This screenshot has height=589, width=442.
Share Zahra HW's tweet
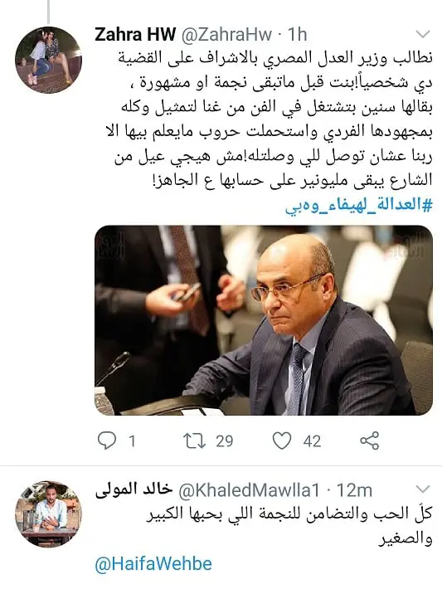pyautogui.click(x=370, y=441)
